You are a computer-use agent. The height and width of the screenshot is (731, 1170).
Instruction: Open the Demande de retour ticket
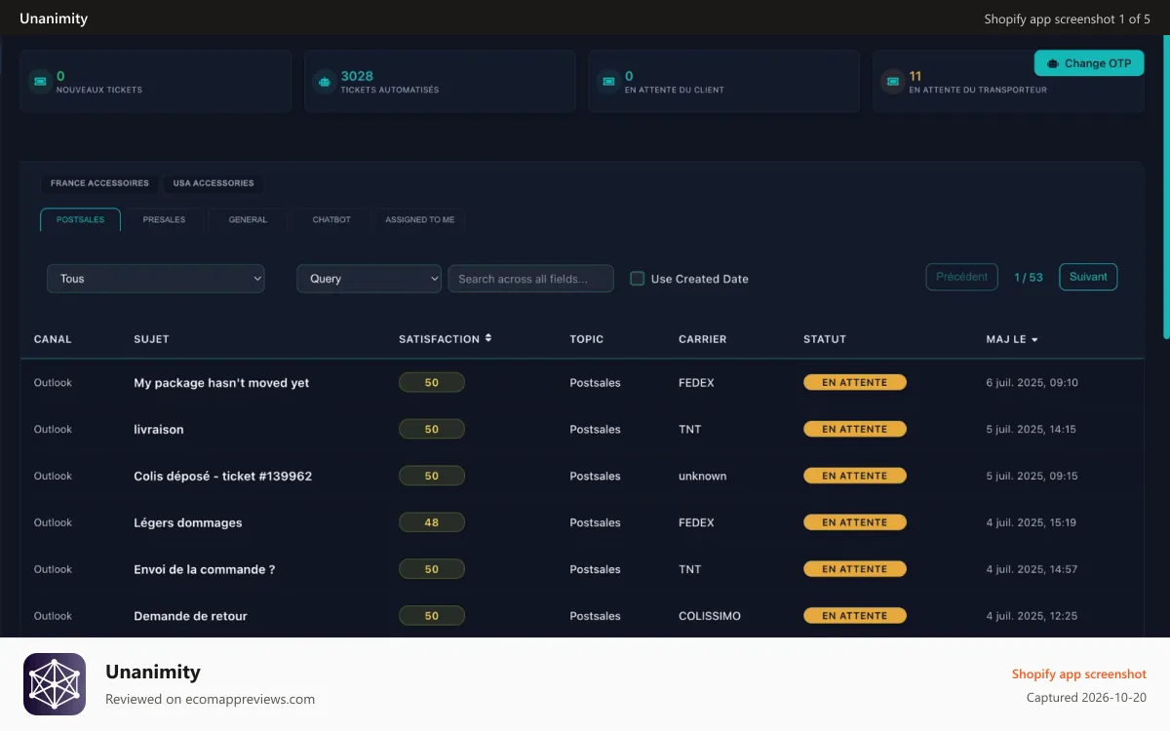pos(190,616)
